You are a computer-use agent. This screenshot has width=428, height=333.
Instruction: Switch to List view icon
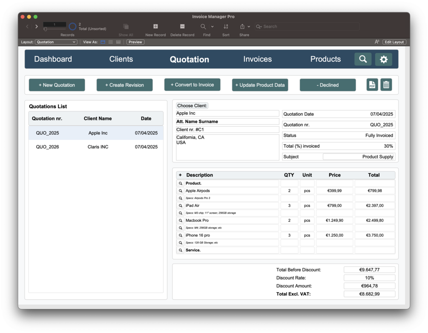[x=111, y=42]
